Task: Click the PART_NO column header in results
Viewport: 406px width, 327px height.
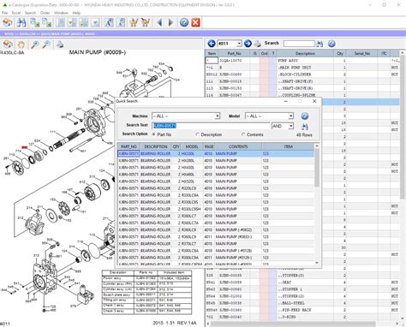Action: (x=128, y=146)
